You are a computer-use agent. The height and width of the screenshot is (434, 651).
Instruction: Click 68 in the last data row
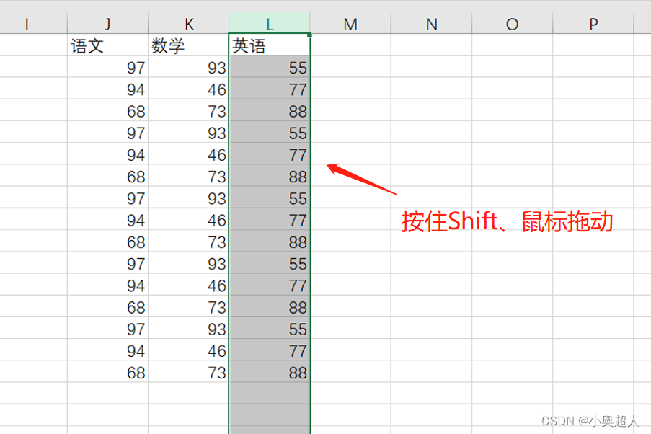pos(107,371)
